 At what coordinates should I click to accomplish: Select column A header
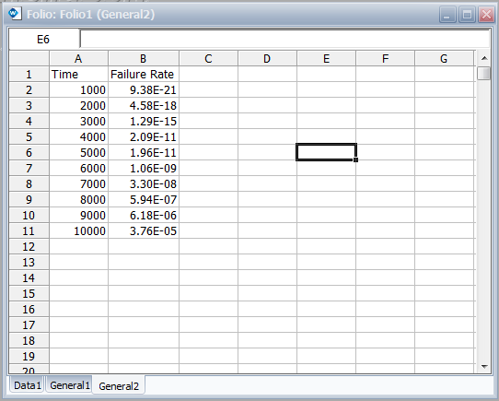[x=78, y=59]
